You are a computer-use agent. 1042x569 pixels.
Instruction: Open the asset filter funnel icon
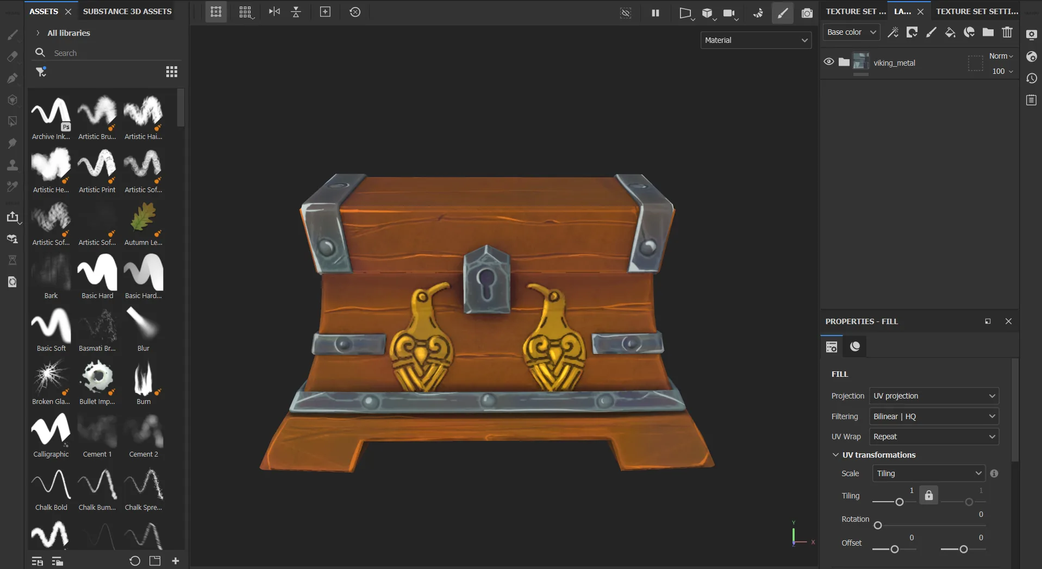(41, 72)
